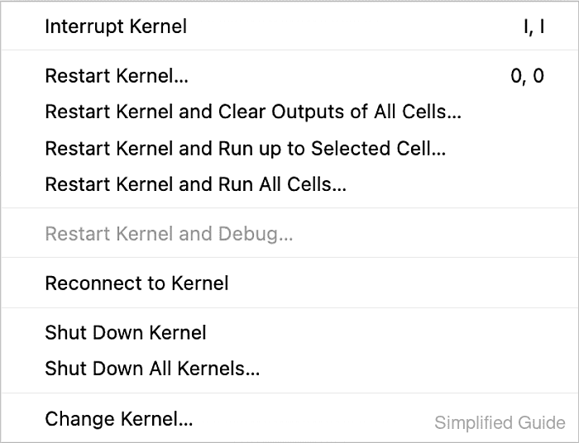Click the 0, 0 shortcut hint

click(528, 76)
